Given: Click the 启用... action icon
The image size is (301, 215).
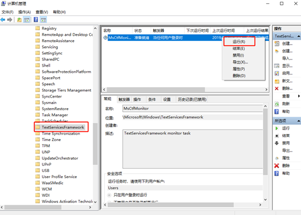Looking at the screenshot, I should pos(277,73).
